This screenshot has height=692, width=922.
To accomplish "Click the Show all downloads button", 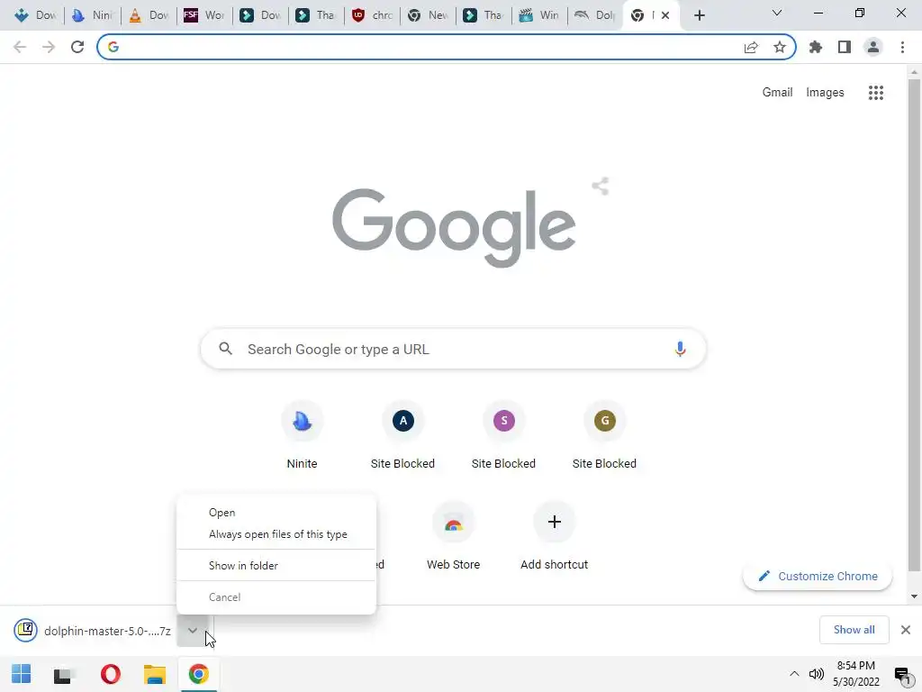I will 854,630.
